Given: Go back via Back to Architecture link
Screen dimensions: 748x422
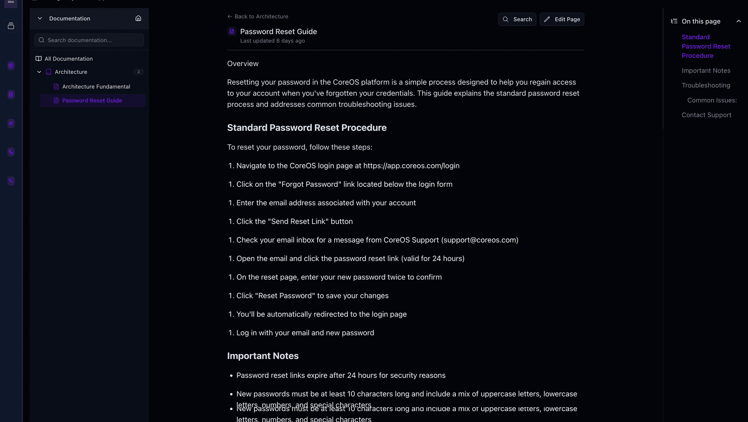Looking at the screenshot, I should [x=258, y=17].
